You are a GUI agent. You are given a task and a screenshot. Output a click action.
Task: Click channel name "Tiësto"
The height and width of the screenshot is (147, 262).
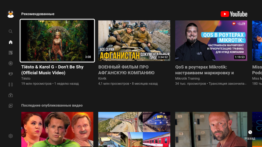click(26, 78)
